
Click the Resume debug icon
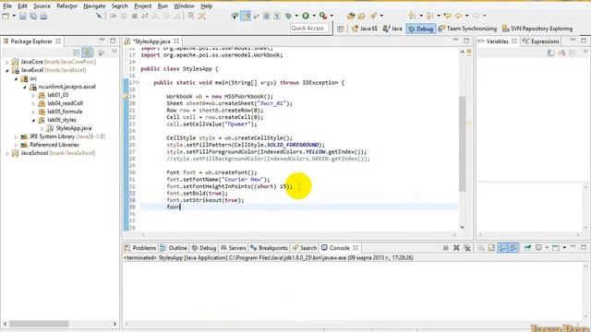(113, 16)
